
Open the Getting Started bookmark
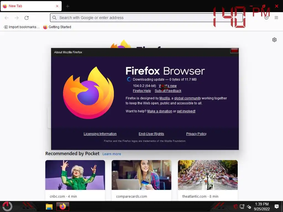coord(57,27)
